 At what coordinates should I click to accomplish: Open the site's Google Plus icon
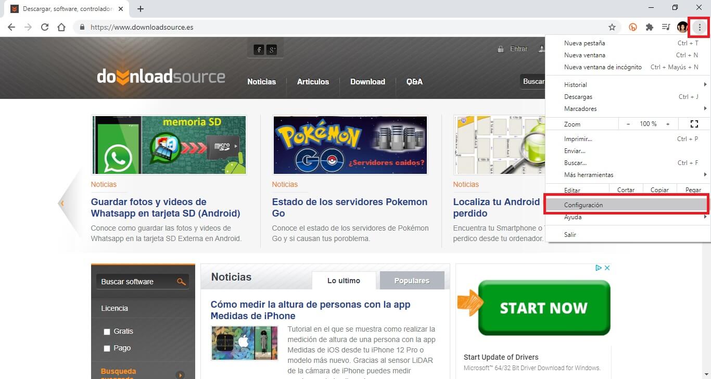coord(272,49)
